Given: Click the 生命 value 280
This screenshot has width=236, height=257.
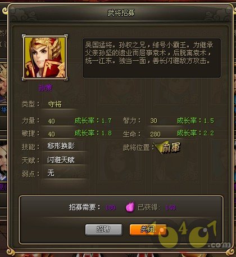Looking at the screenshot, I should tap(155, 134).
